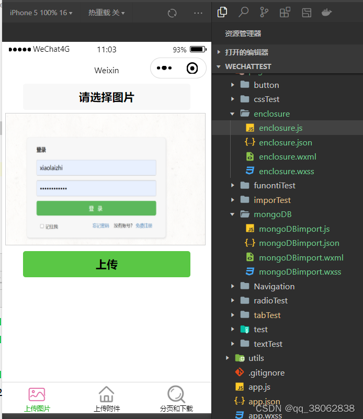Open the Docker whale icon
Viewport: 363px width, 419px height.
[327, 12]
